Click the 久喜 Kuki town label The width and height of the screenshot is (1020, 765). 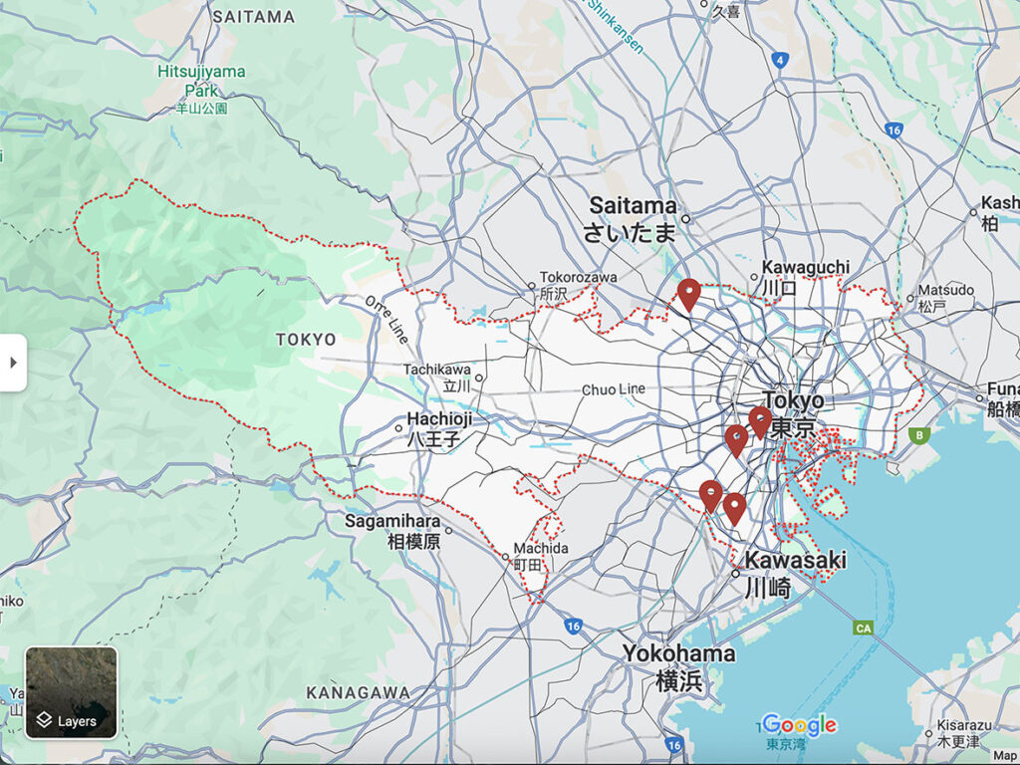point(725,10)
